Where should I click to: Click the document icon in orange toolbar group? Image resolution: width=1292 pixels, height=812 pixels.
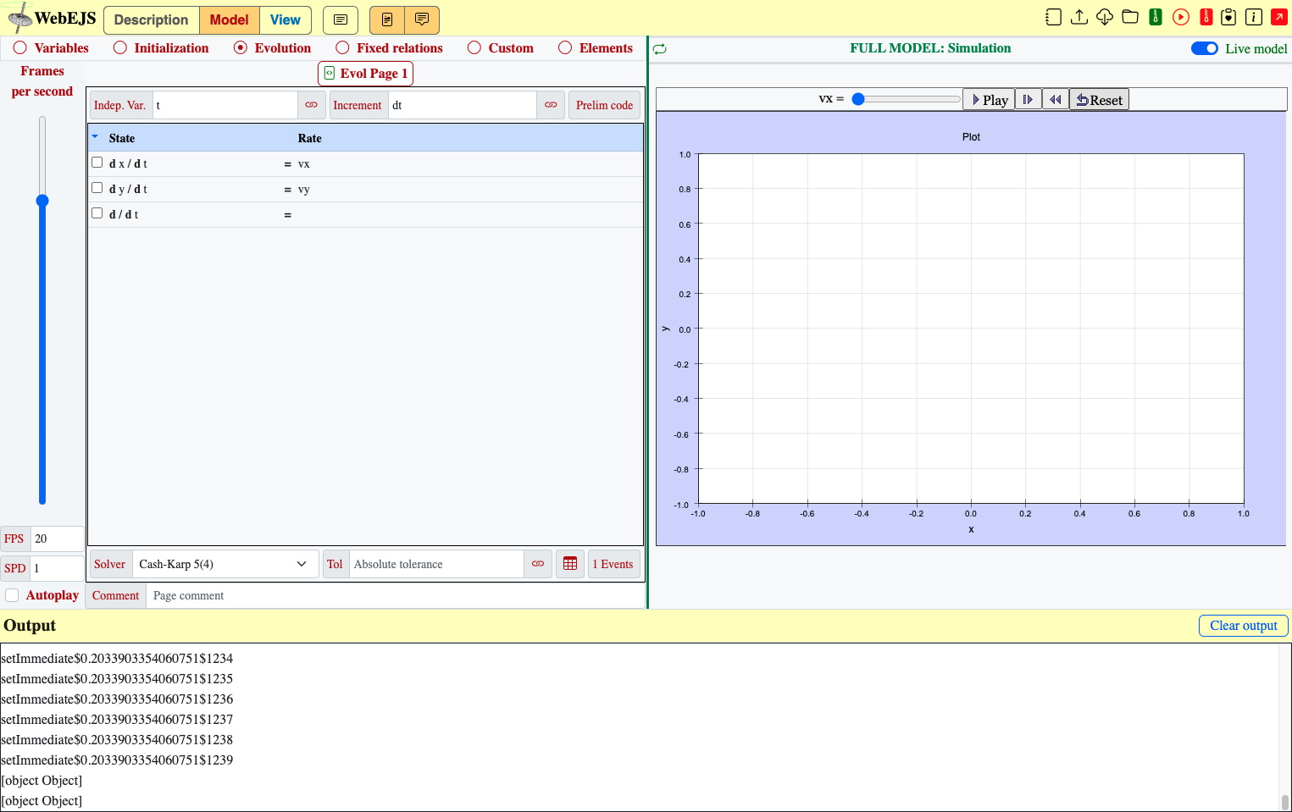387,19
